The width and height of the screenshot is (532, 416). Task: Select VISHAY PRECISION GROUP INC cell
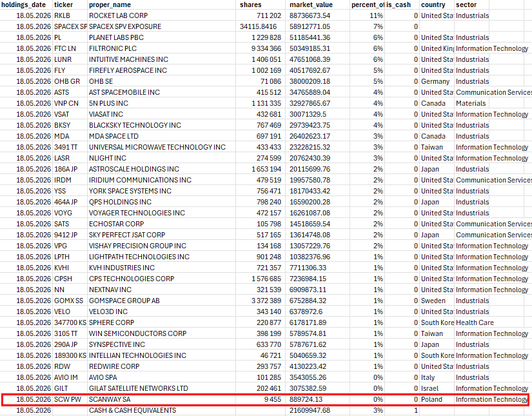pyautogui.click(x=161, y=246)
